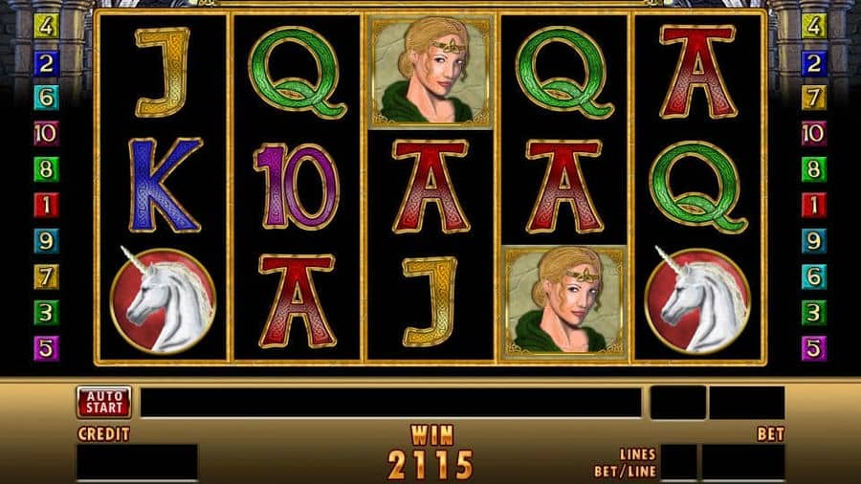Select payline 4 marker on left side
The image size is (861, 484).
point(46,26)
